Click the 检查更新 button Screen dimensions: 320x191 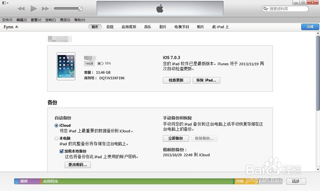176,80
